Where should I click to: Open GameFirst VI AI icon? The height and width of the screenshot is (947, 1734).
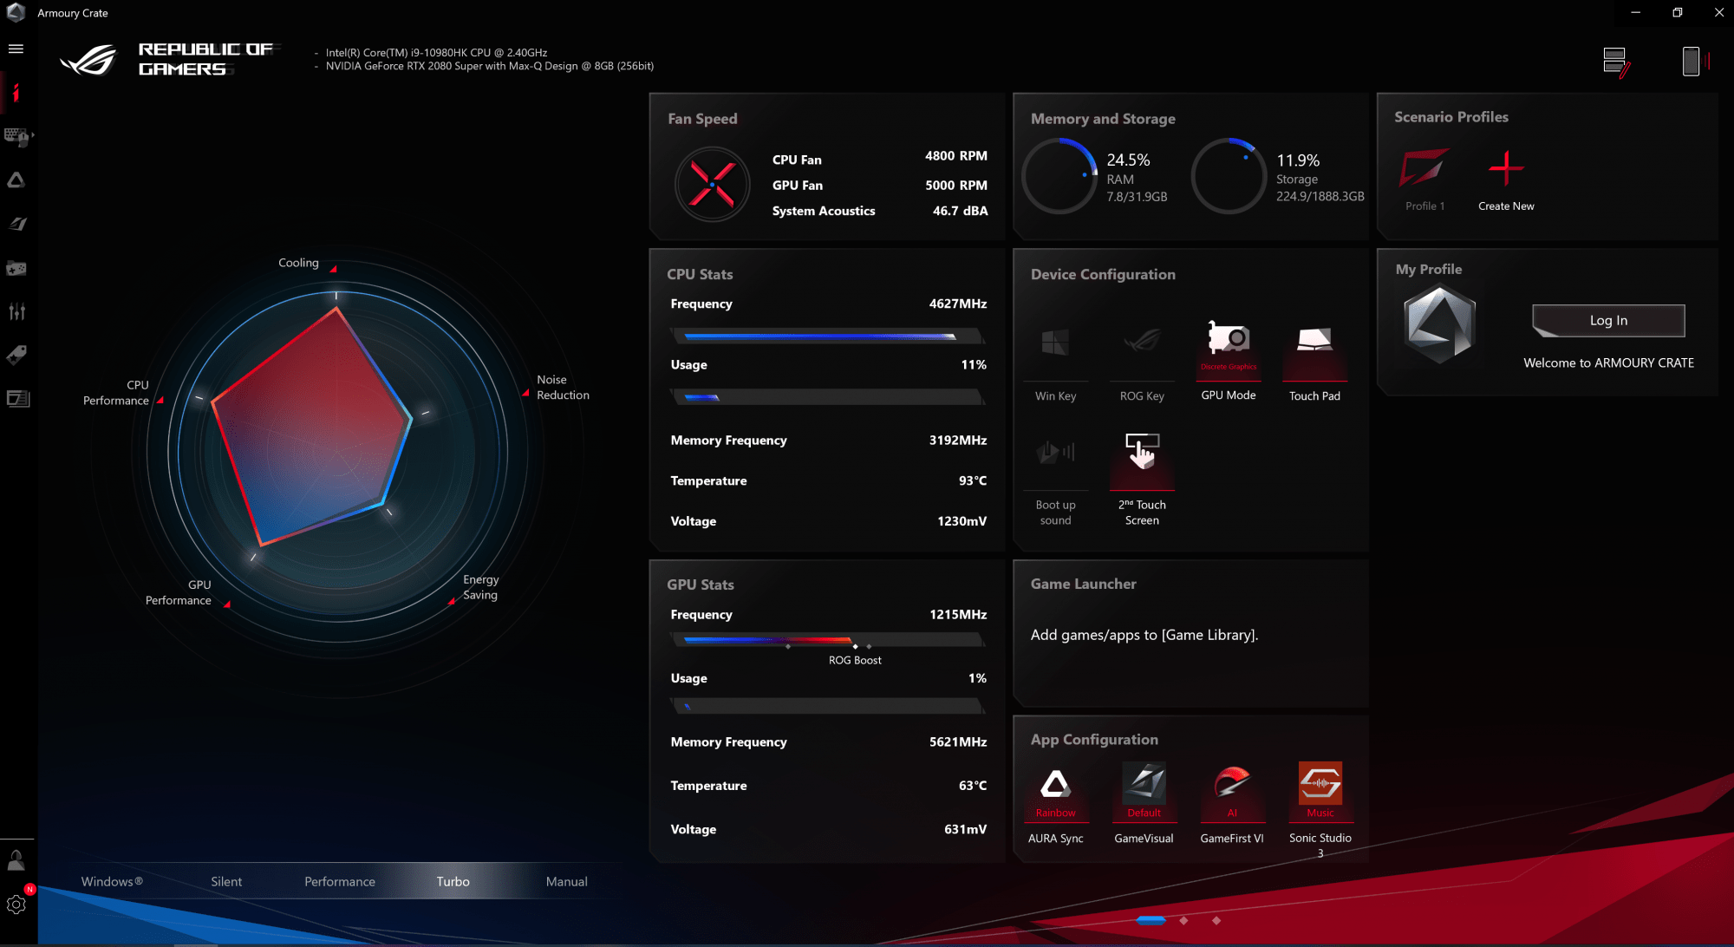point(1231,785)
